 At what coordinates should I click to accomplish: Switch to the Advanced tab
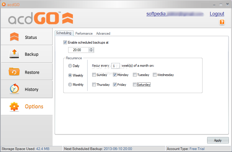[103, 34]
